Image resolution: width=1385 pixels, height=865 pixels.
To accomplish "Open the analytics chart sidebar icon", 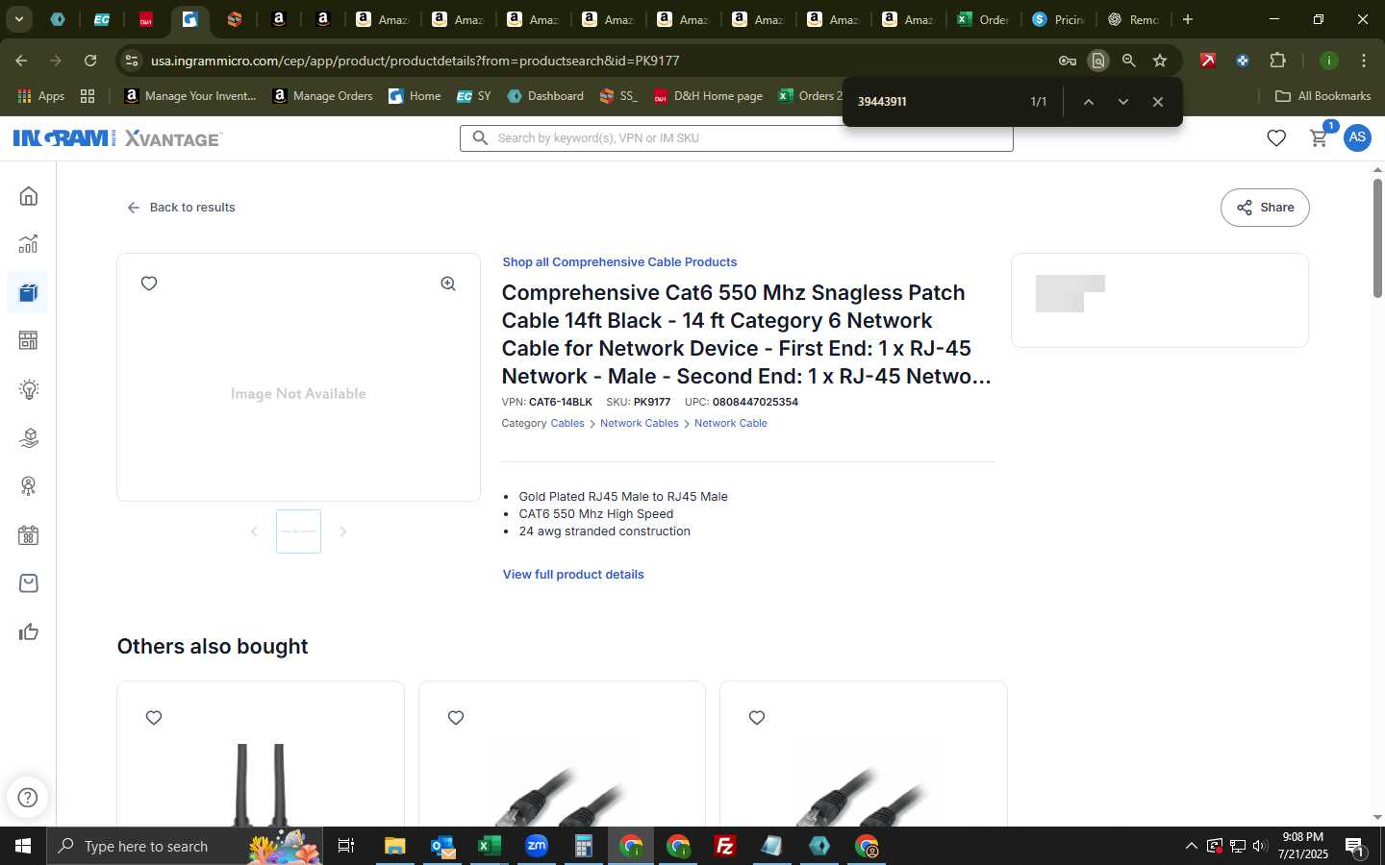I will (29, 244).
